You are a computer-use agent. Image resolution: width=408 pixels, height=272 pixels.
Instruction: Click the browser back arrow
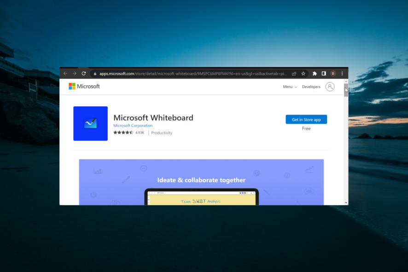pos(65,74)
